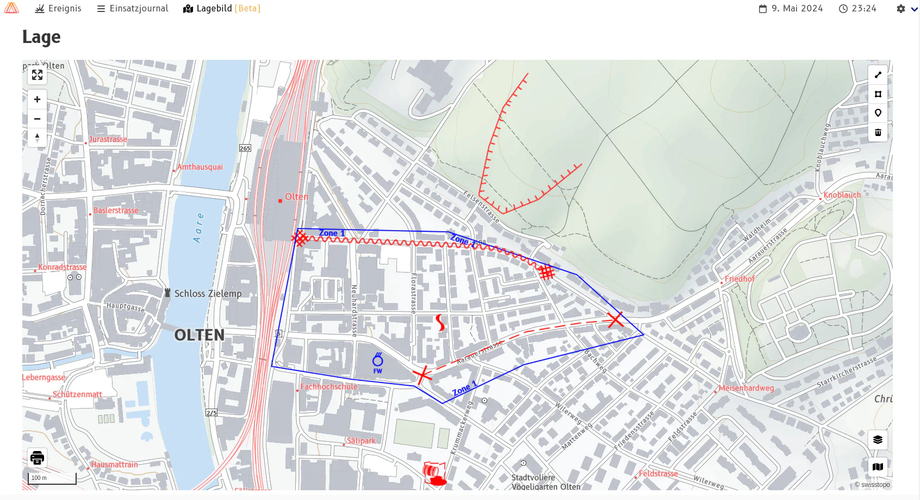Print the current map view

click(x=36, y=457)
